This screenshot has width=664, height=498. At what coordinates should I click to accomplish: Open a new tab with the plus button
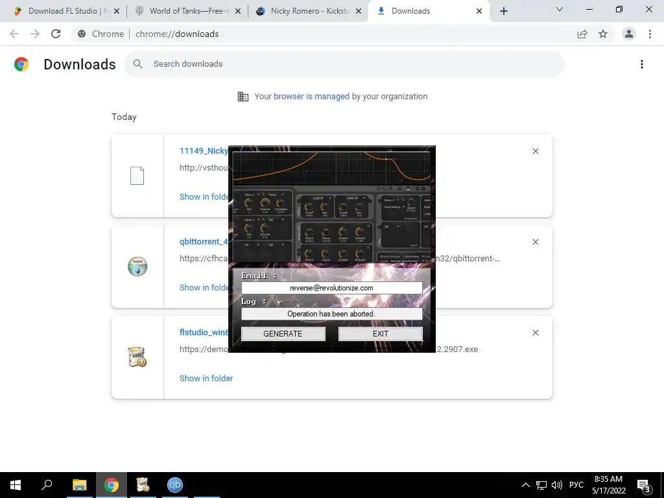503,11
